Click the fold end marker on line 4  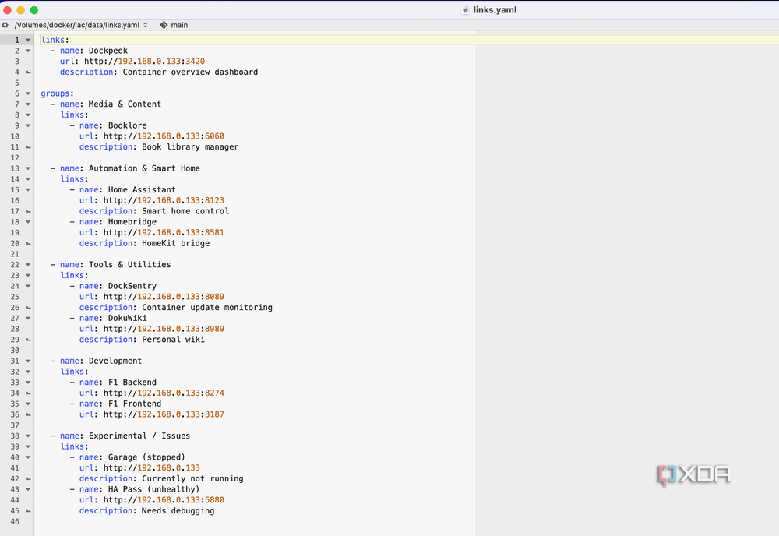28,72
